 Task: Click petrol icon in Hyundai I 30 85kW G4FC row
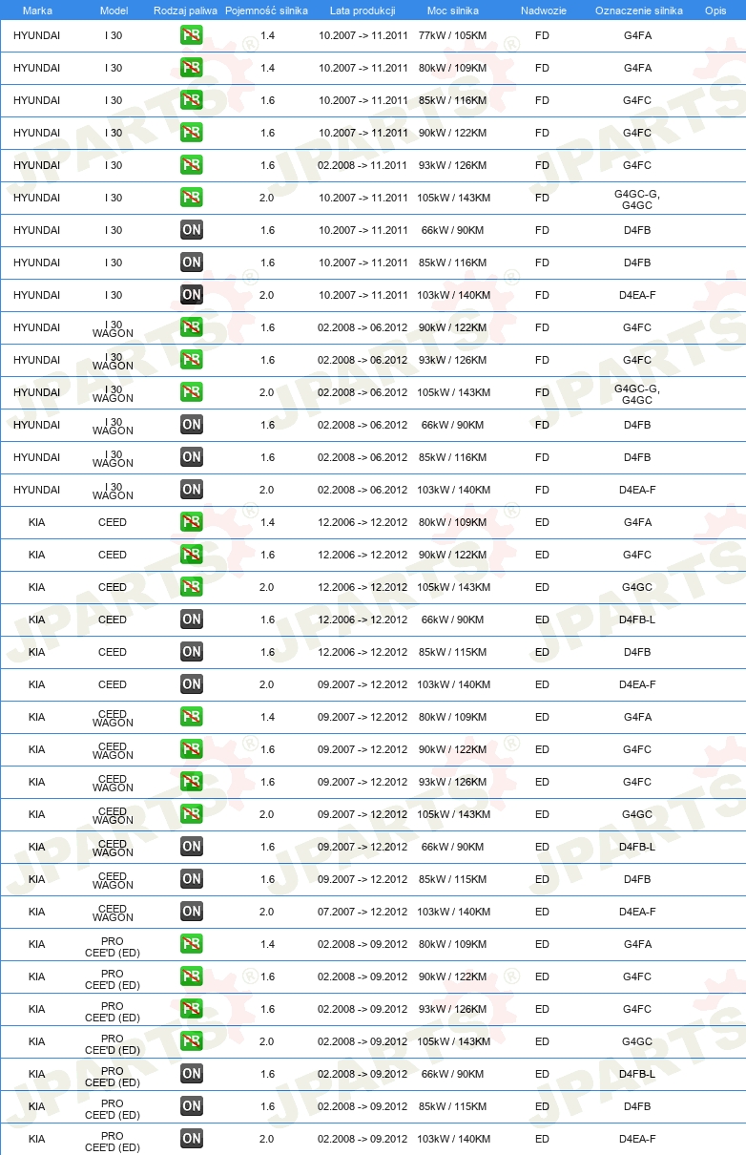tap(192, 101)
